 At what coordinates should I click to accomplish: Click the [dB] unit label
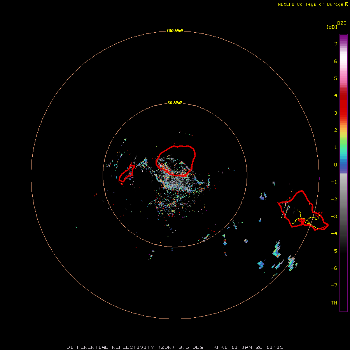click(x=332, y=27)
